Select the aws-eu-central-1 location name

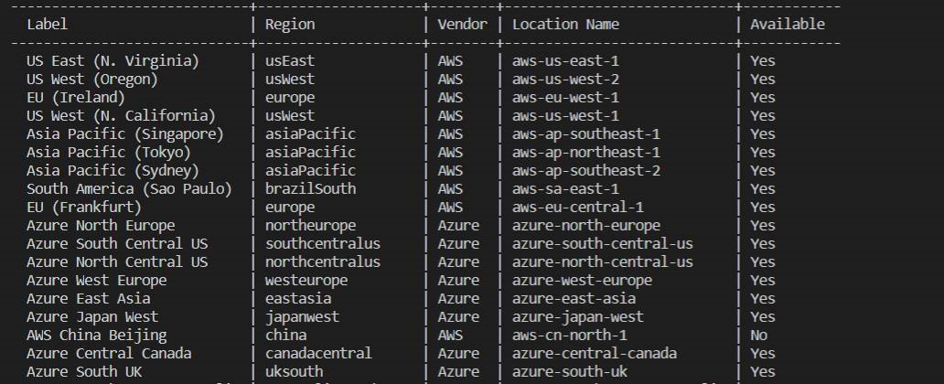(x=577, y=208)
